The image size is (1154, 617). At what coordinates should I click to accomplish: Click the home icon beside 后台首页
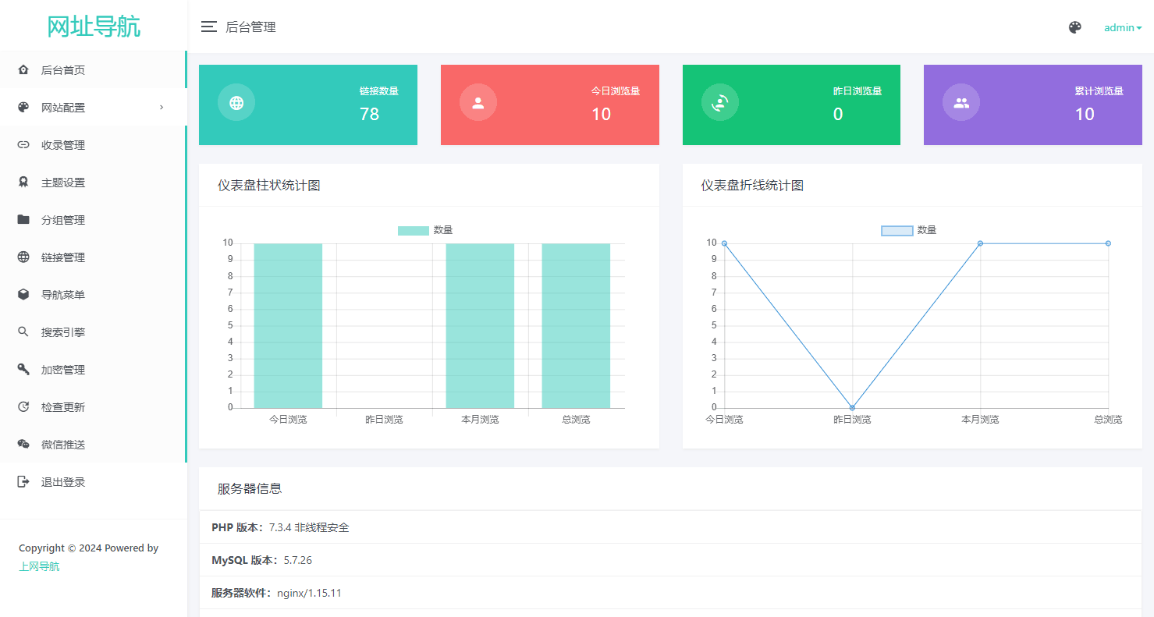coord(23,70)
